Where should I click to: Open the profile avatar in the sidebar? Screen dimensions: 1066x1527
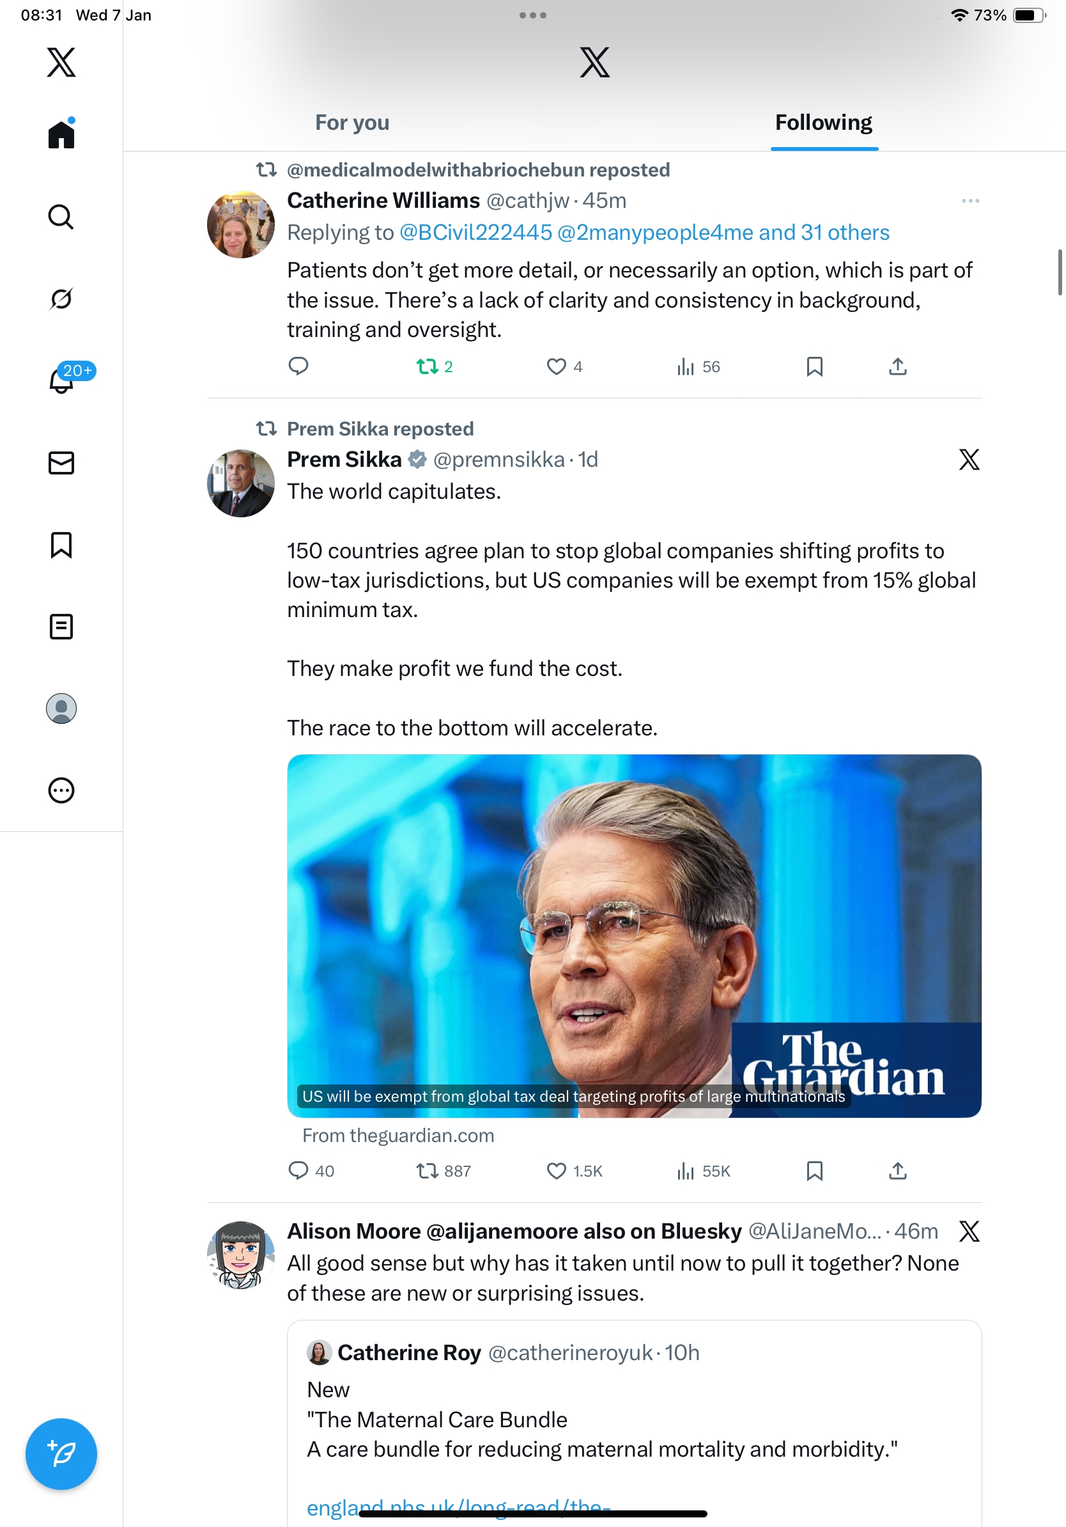pyautogui.click(x=61, y=709)
